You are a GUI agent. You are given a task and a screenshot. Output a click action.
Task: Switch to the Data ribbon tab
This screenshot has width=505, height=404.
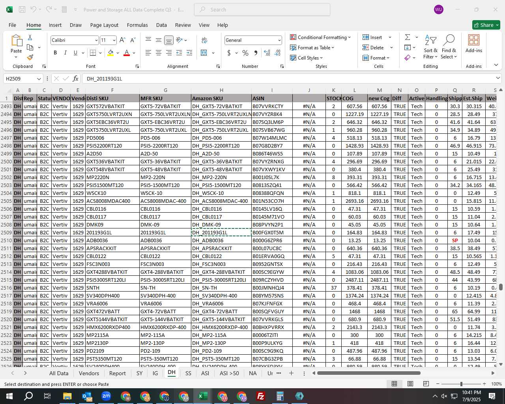[x=161, y=25]
